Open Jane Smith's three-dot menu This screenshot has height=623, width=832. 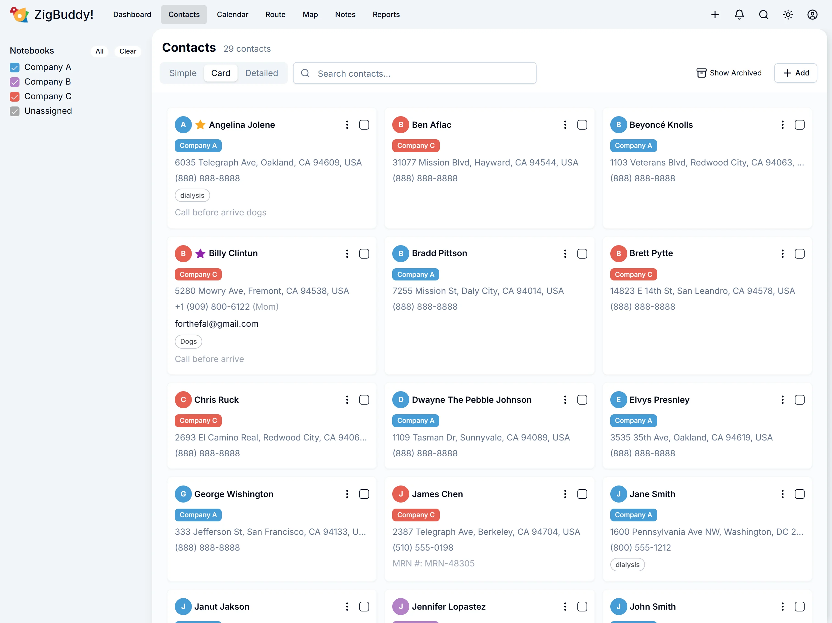point(782,494)
